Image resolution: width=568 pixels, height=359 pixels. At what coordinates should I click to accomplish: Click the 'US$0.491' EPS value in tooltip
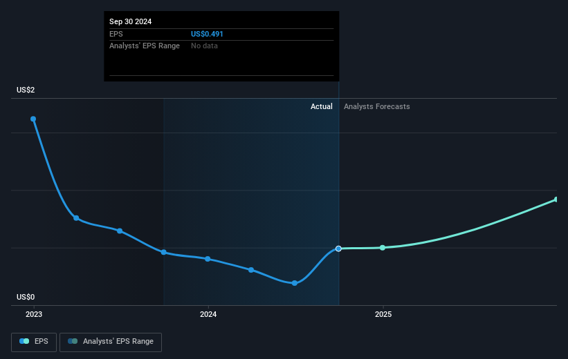click(207, 34)
